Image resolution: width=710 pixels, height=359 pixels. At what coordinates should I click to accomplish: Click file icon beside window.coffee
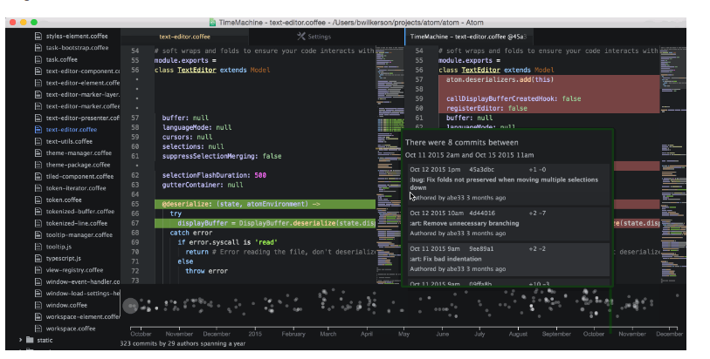click(x=38, y=305)
